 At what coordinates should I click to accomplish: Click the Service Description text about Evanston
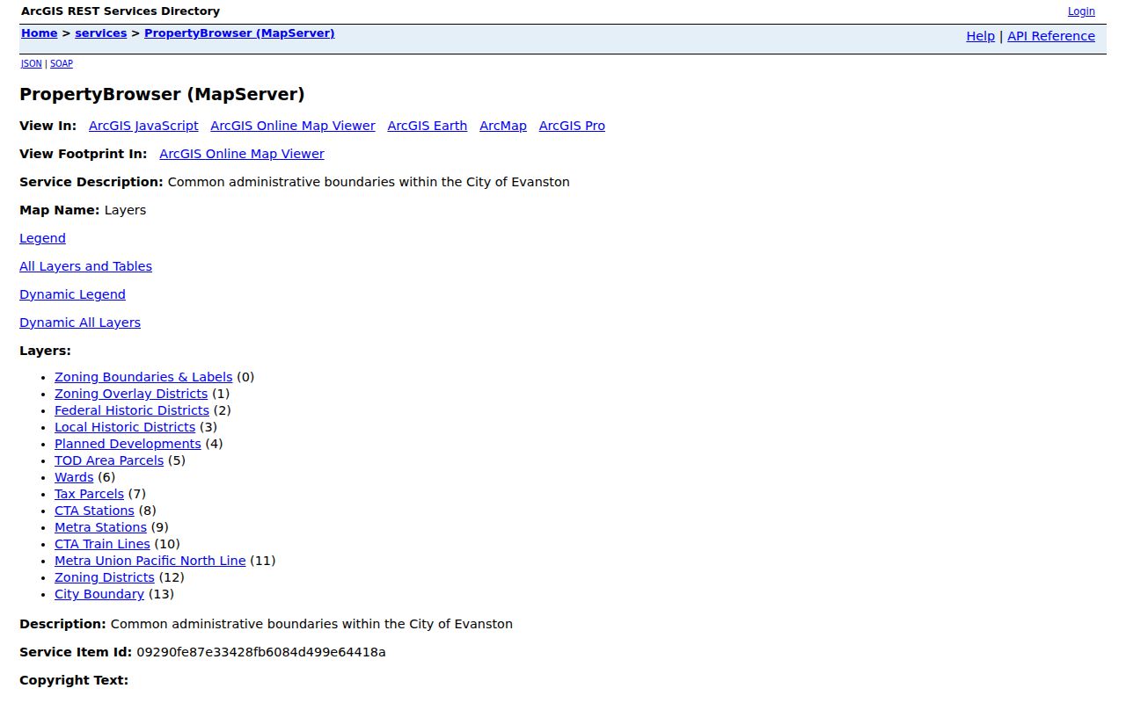click(369, 182)
